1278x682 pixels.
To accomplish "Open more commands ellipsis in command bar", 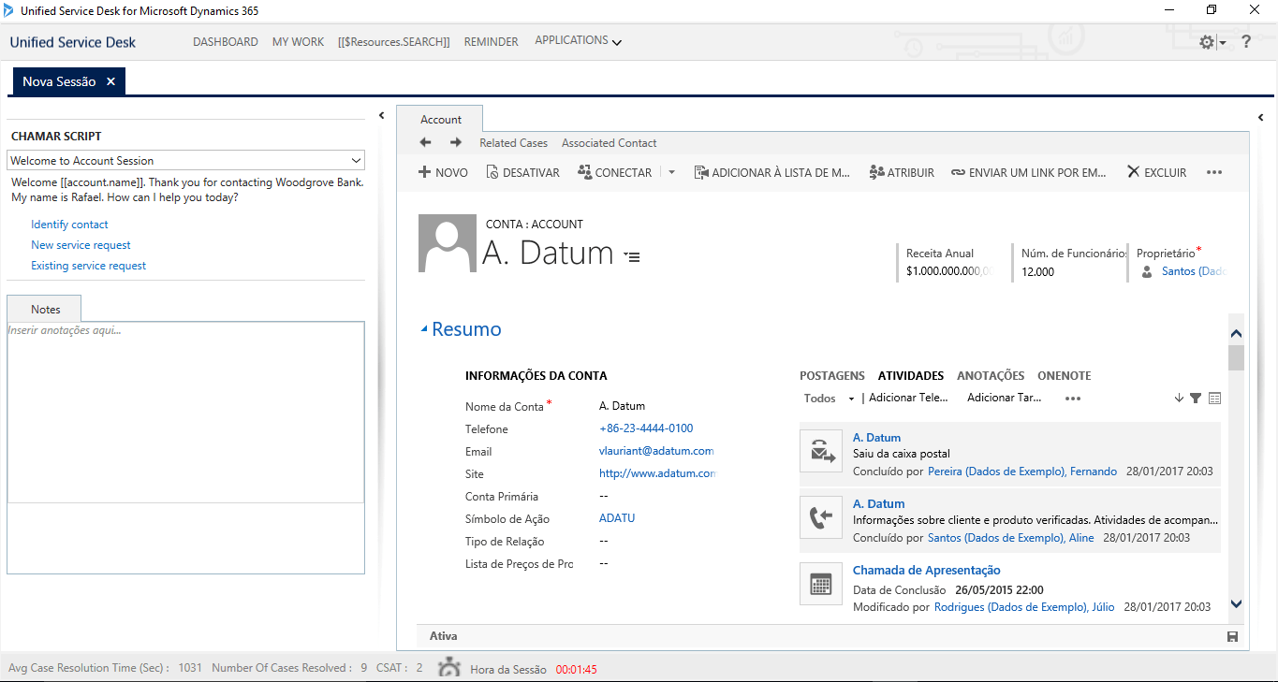I will 1214,173.
